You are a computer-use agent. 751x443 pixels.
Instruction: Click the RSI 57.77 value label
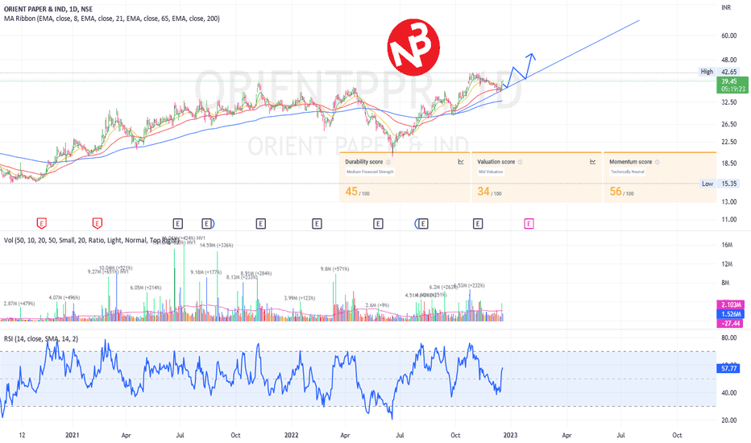click(x=728, y=368)
